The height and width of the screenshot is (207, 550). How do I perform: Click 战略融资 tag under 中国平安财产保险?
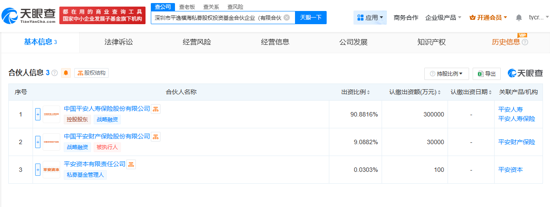click(77, 147)
